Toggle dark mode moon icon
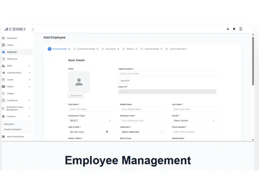259x194 pixels. pyautogui.click(x=228, y=29)
